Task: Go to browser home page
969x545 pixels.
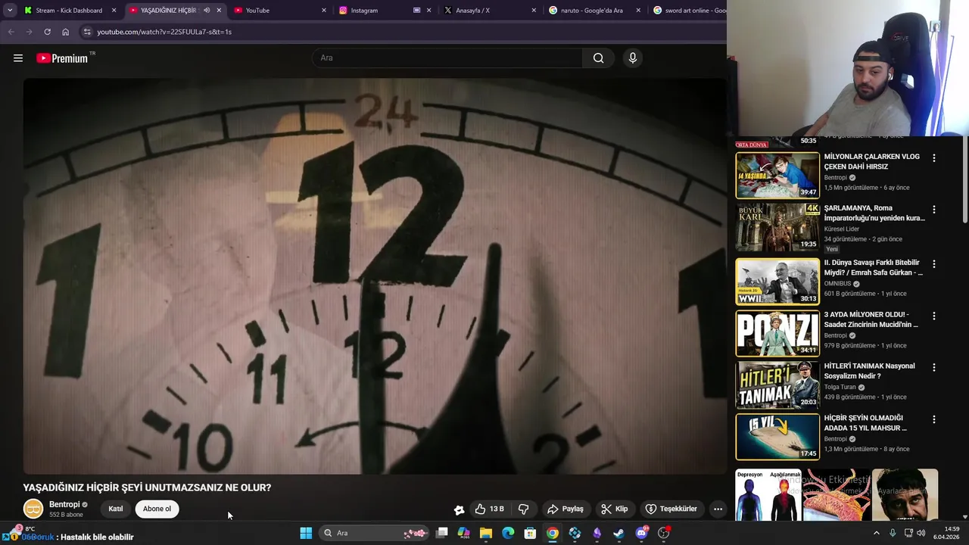Action: pyautogui.click(x=65, y=32)
